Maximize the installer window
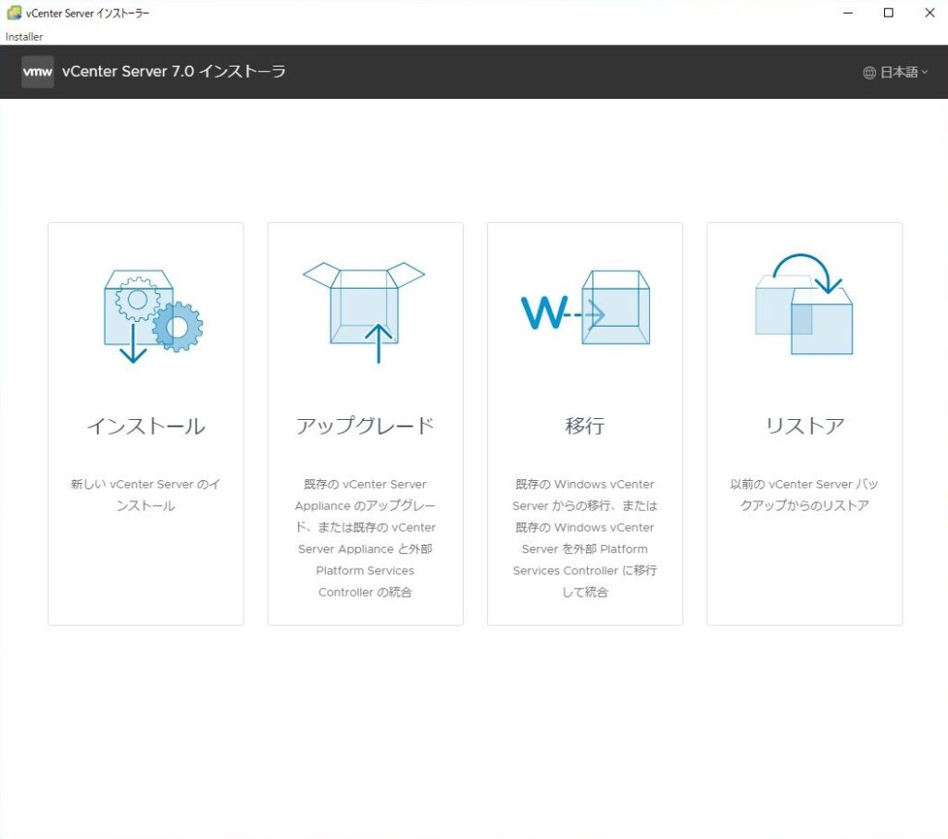The width and height of the screenshot is (948, 839). click(x=889, y=13)
